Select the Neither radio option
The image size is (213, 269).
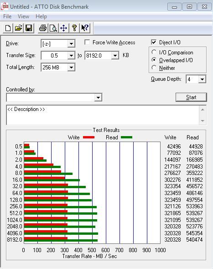(154, 68)
